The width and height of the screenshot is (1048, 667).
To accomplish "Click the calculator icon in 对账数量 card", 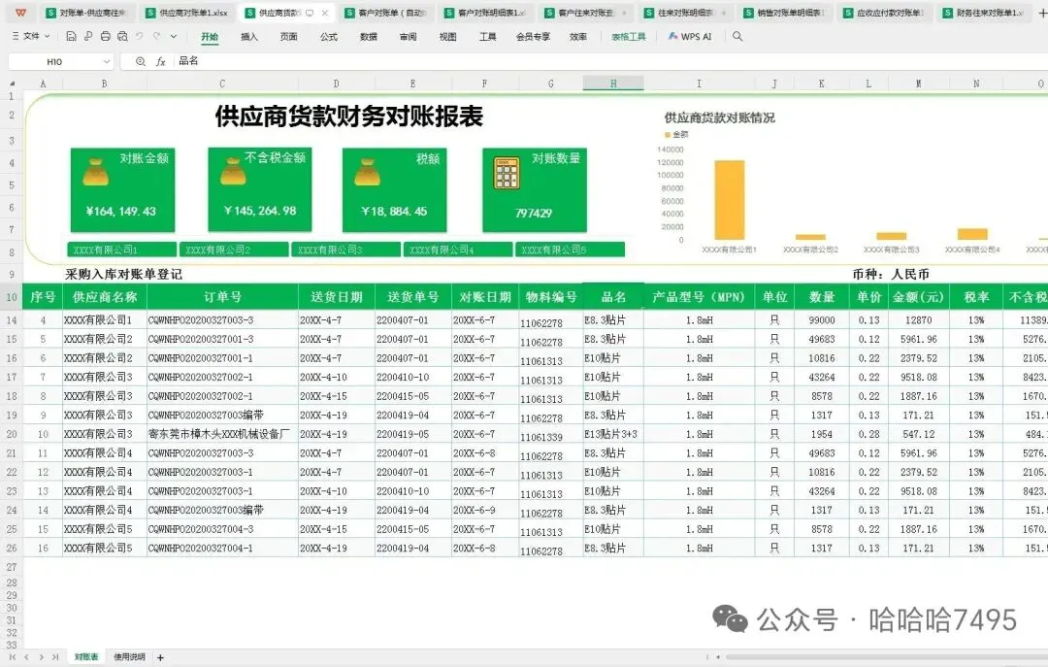I will (507, 173).
